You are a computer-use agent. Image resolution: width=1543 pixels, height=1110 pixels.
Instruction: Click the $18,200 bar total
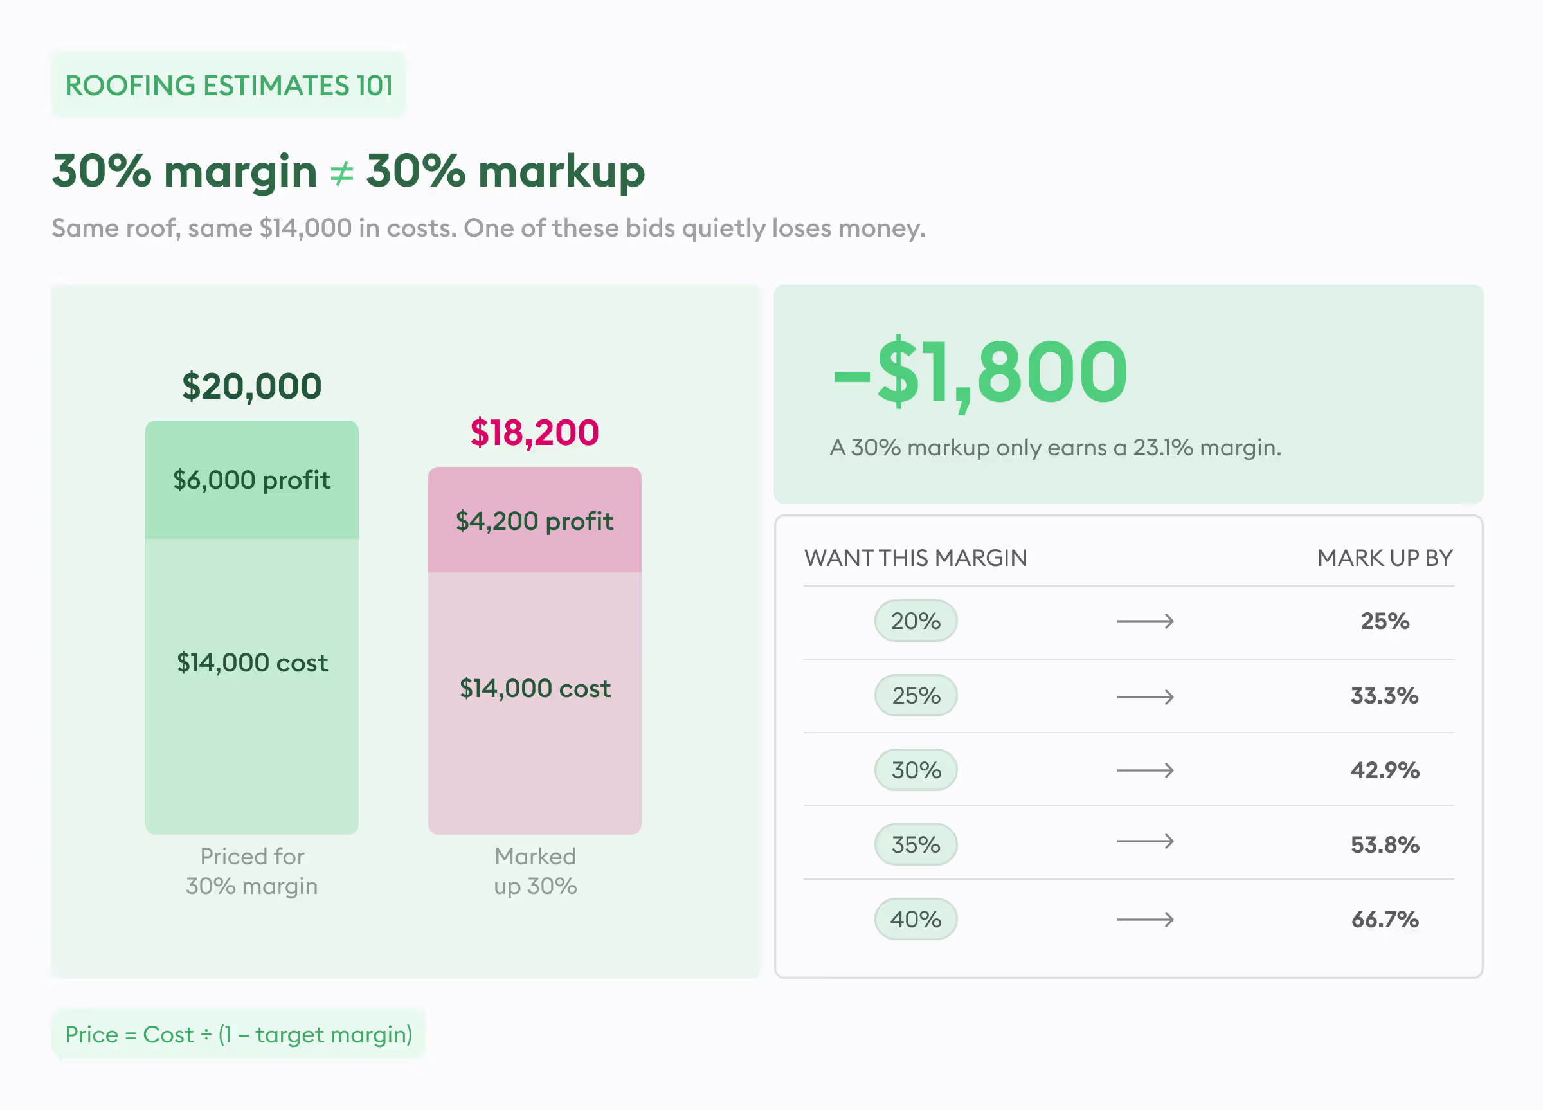535,433
